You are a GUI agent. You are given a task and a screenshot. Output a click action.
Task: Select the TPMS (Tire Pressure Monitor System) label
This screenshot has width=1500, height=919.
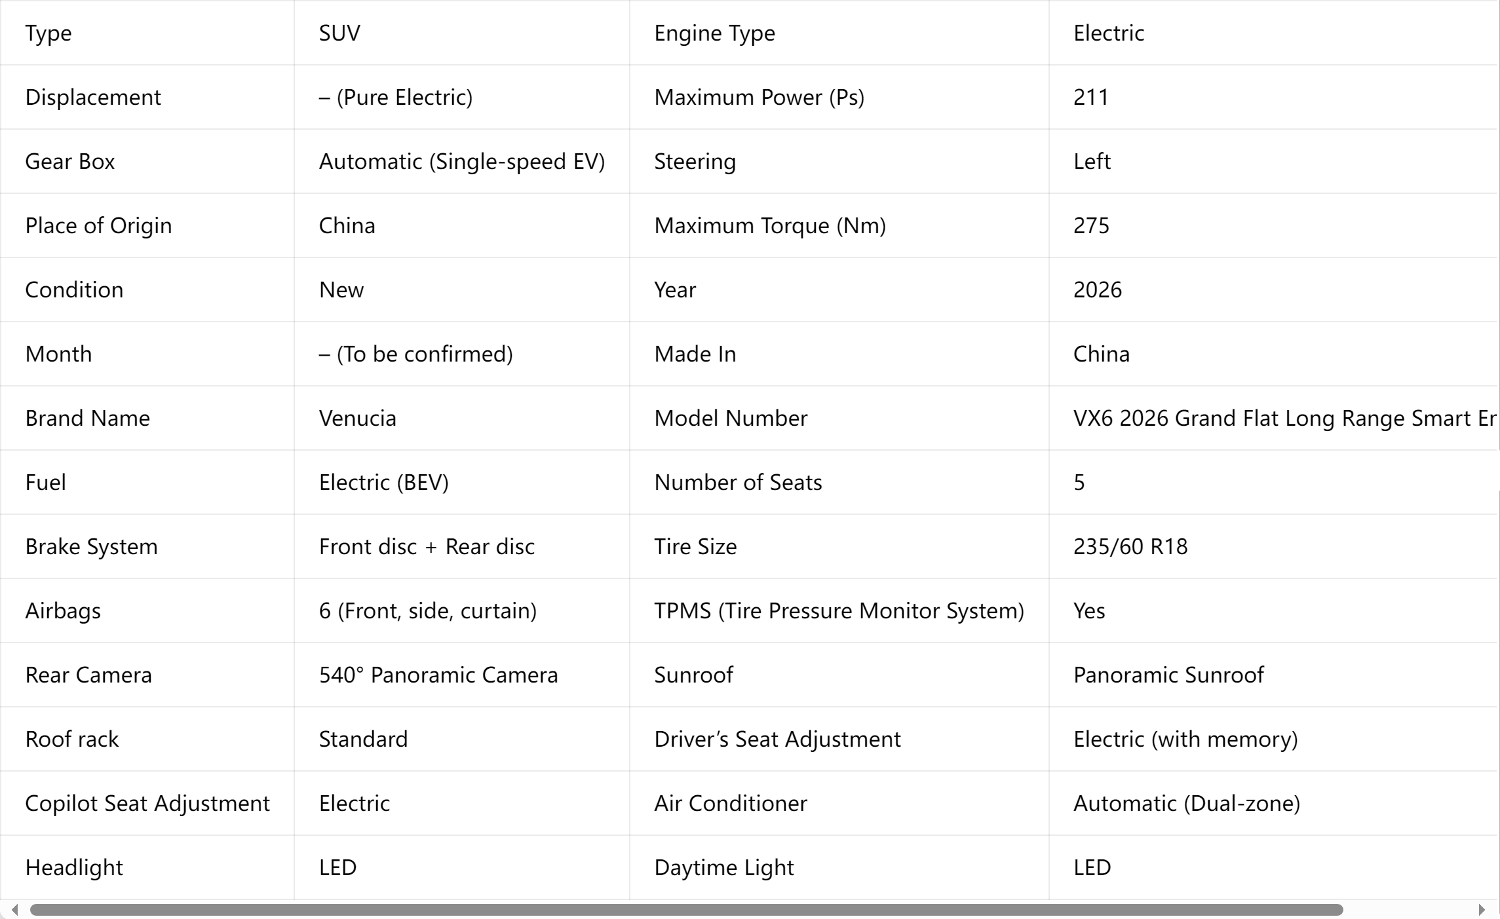pyautogui.click(x=839, y=610)
